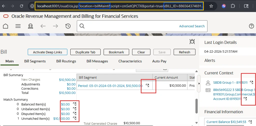The height and width of the screenshot is (126, 256).
Task: Select the Auto Pay tab
Action: 159,61
